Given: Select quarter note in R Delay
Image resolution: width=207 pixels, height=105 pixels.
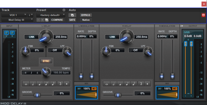Looking at the screenshot, I should (120, 84).
